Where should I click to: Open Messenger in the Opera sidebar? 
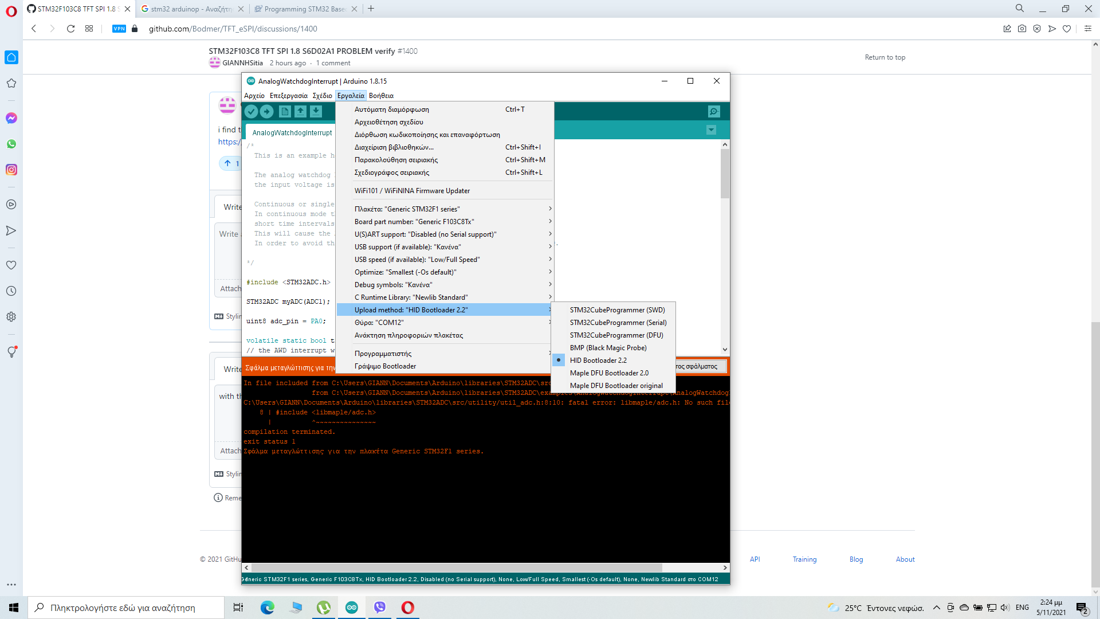(11, 118)
